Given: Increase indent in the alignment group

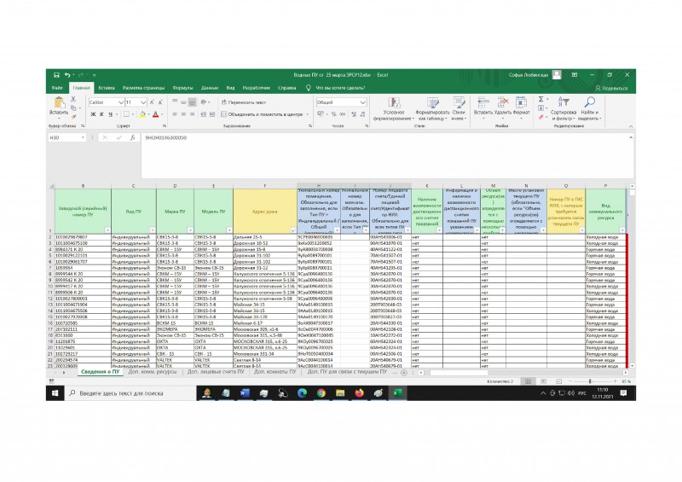Looking at the screenshot, I should pos(211,114).
